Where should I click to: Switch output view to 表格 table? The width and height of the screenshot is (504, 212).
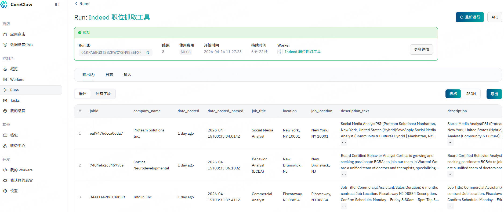[453, 94]
